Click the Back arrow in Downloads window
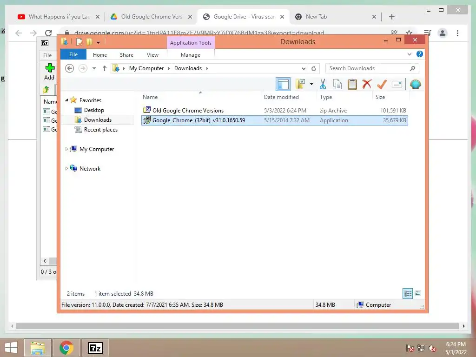 pyautogui.click(x=70, y=68)
